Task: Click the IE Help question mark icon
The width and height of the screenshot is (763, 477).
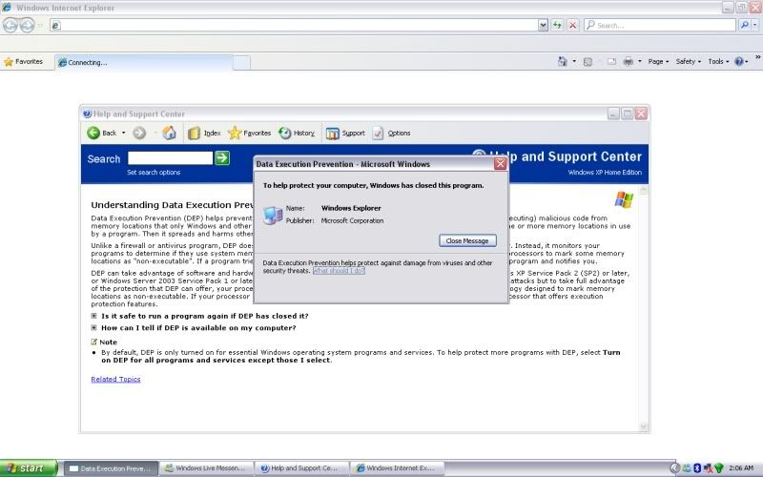Action: (739, 61)
